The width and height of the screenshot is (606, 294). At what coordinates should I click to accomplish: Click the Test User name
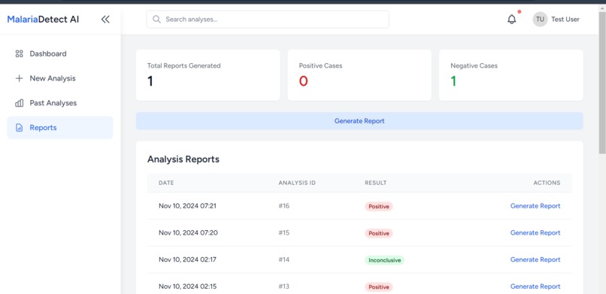coord(565,20)
